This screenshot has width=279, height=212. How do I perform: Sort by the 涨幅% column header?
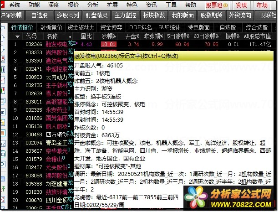tap(109, 36)
